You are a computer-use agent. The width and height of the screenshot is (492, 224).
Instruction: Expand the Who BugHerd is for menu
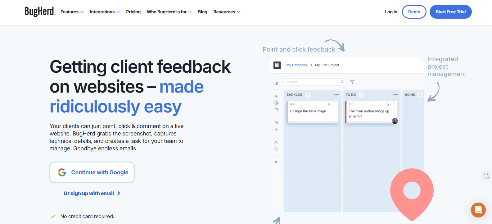pos(169,12)
